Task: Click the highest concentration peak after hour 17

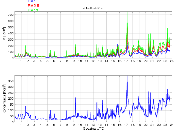Action: click(x=127, y=76)
